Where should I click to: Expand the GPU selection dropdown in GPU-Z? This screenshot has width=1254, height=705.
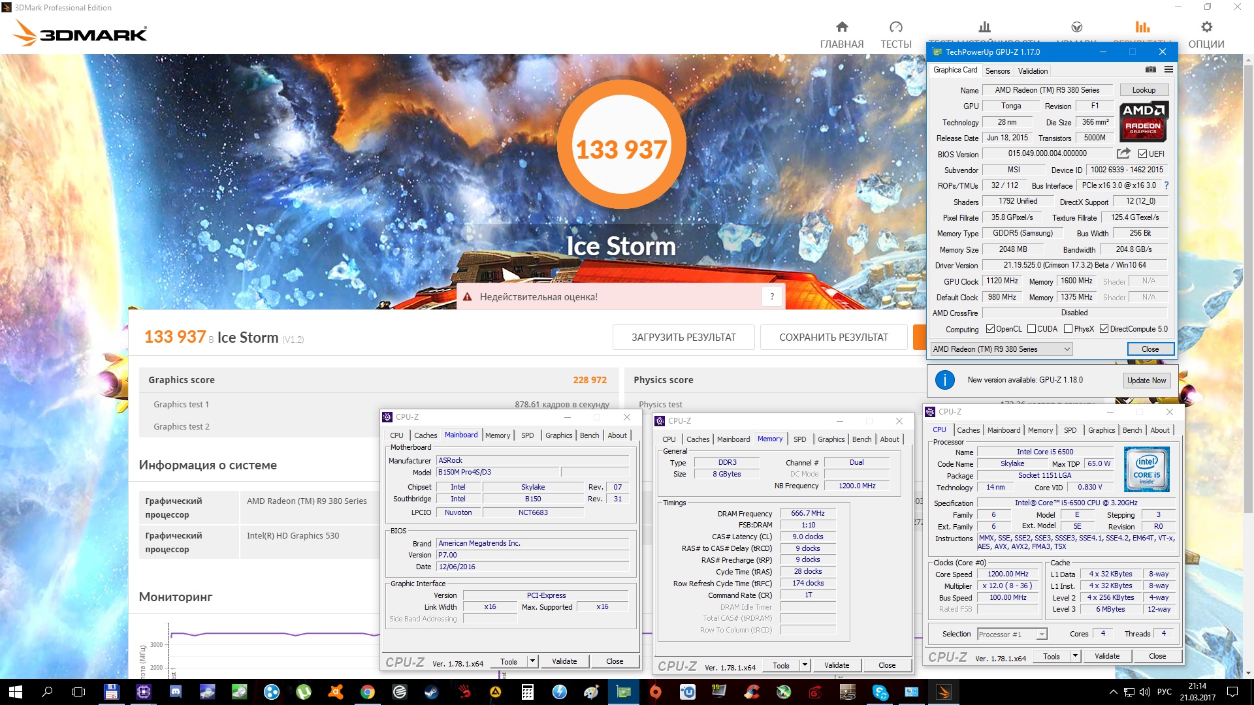(1067, 349)
